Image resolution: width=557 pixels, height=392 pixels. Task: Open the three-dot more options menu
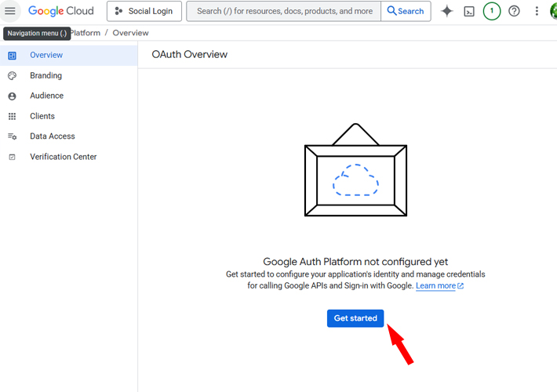pyautogui.click(x=537, y=11)
